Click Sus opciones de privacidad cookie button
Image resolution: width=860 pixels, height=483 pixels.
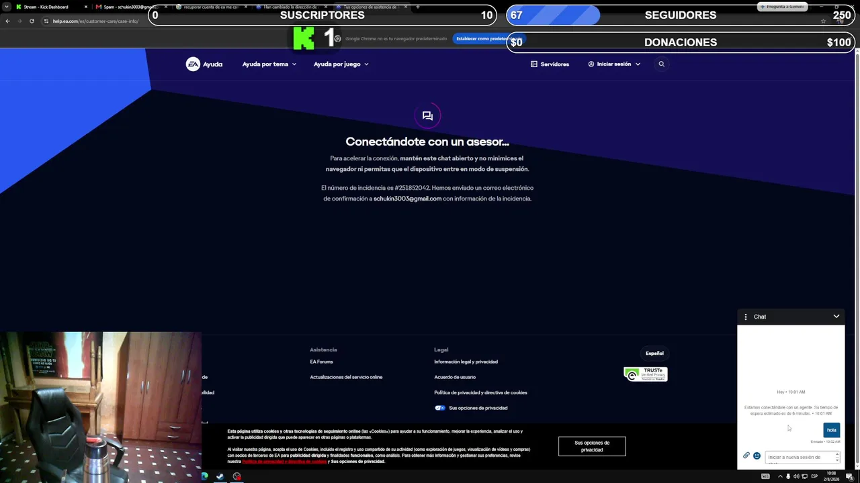click(x=592, y=446)
